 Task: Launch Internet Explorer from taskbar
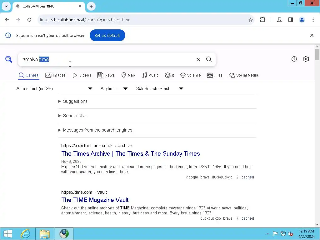(25, 234)
